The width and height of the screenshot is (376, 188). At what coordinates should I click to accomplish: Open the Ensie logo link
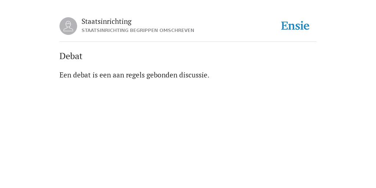tap(295, 26)
